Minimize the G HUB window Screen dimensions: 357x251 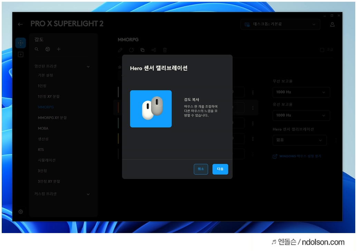pos(325,16)
